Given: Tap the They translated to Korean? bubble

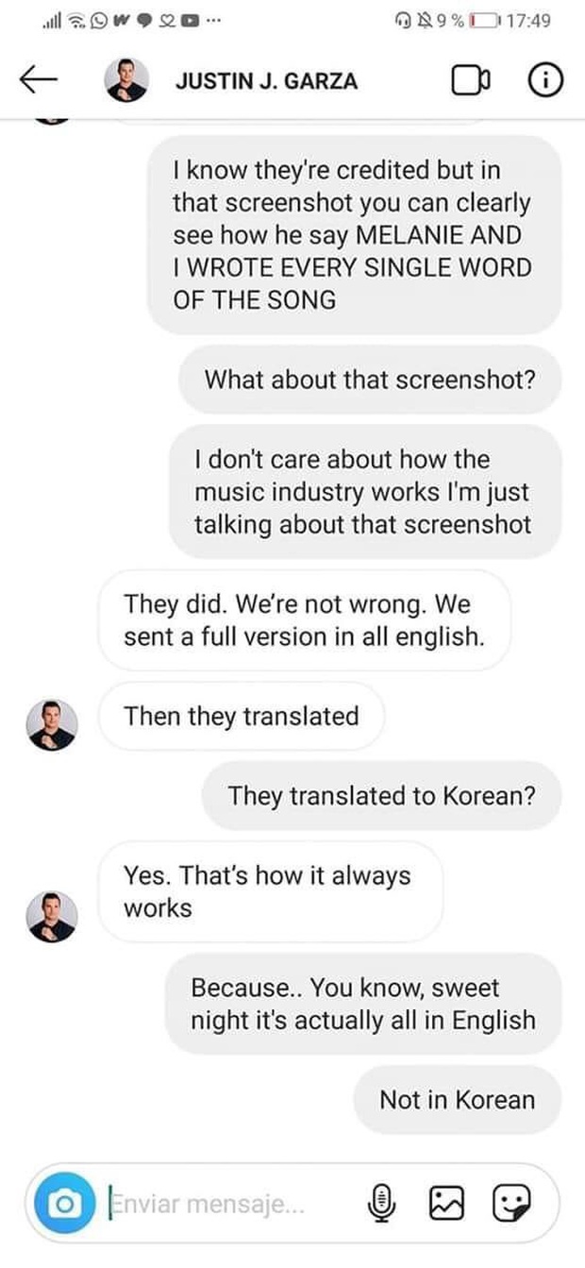Looking at the screenshot, I should tap(381, 796).
